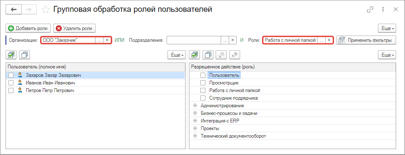Expand the Администрирование role group
This screenshot has height=155, width=405.
point(195,106)
